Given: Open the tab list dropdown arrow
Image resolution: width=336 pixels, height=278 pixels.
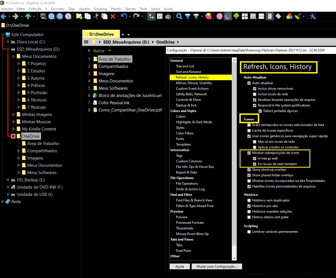Looking at the screenshot, I should pos(129,35).
